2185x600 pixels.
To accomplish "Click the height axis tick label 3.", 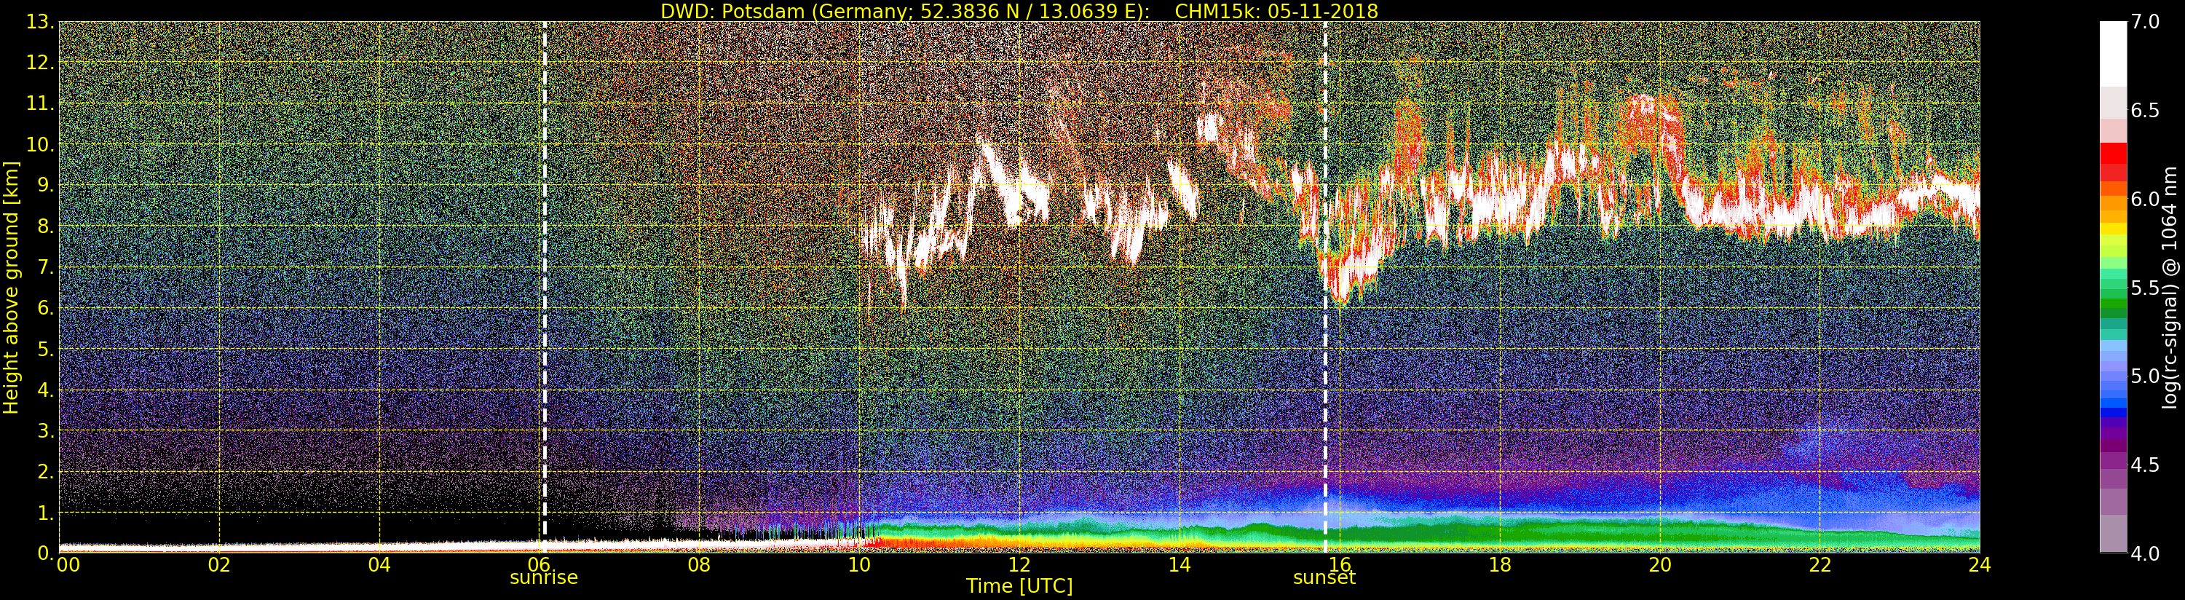I will 45,431.
